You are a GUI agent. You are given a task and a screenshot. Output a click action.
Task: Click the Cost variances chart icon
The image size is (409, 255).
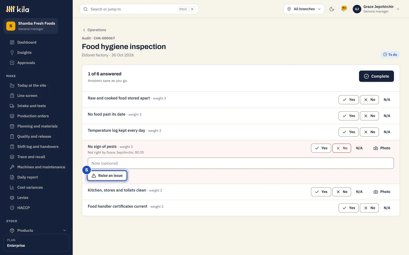12,188
